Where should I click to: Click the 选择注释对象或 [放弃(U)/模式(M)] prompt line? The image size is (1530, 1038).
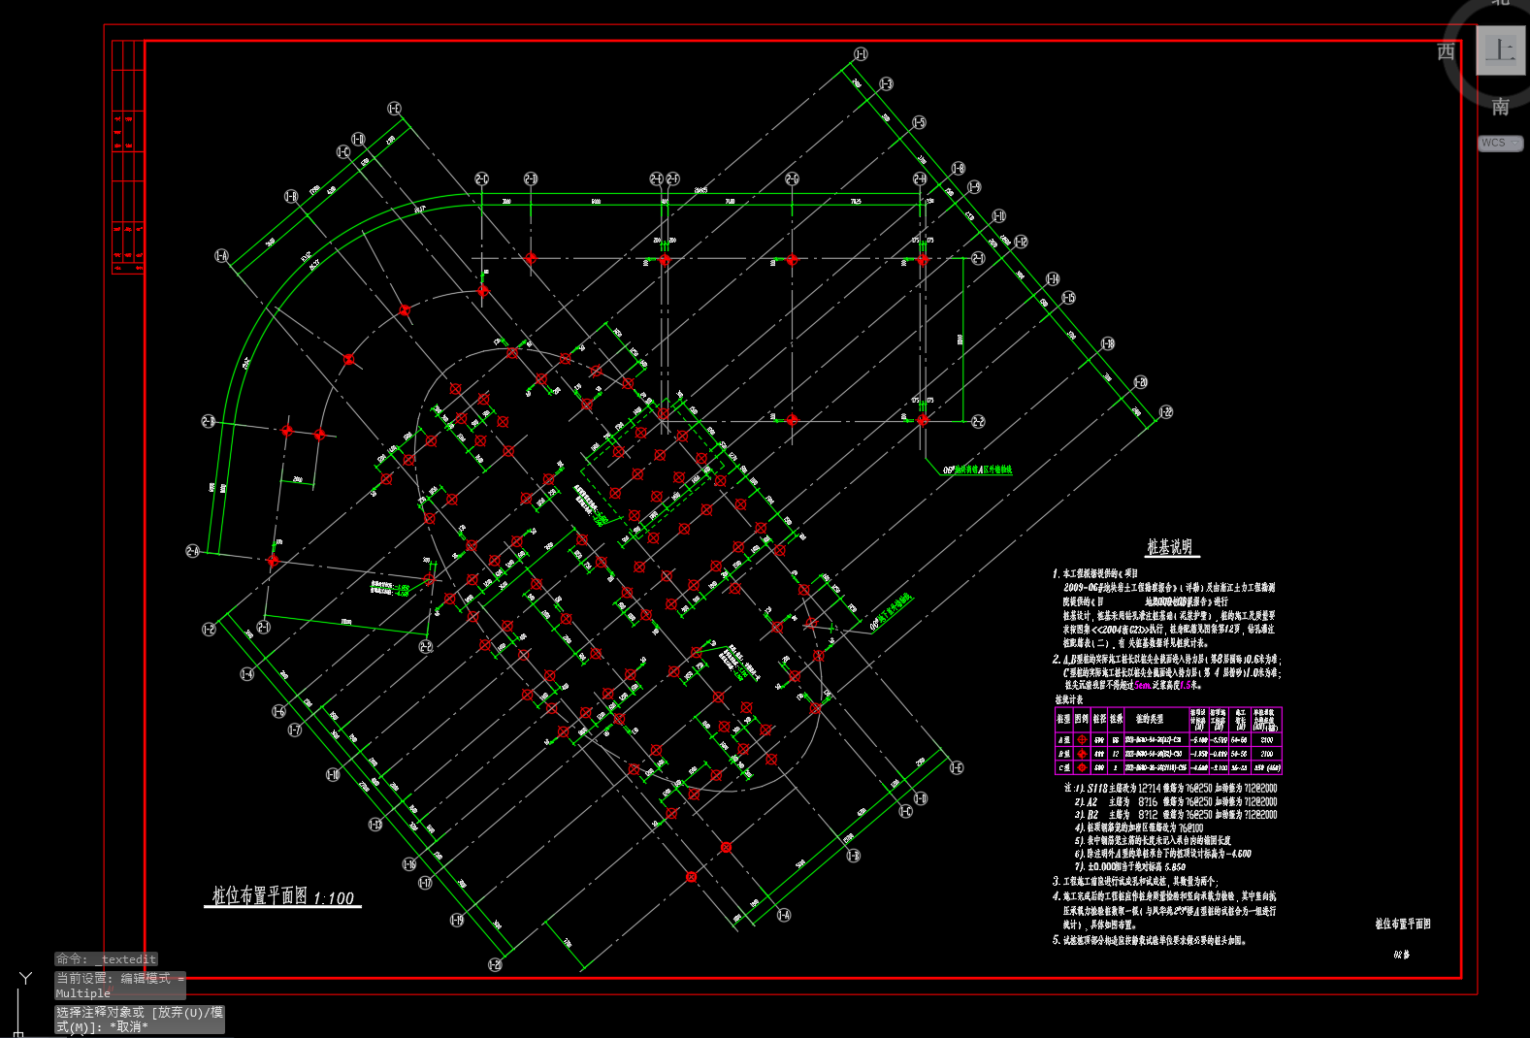tap(140, 1020)
